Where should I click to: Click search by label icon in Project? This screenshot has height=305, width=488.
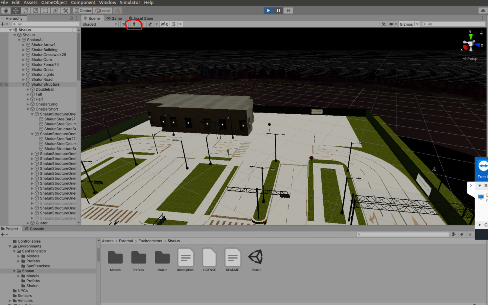point(462,234)
